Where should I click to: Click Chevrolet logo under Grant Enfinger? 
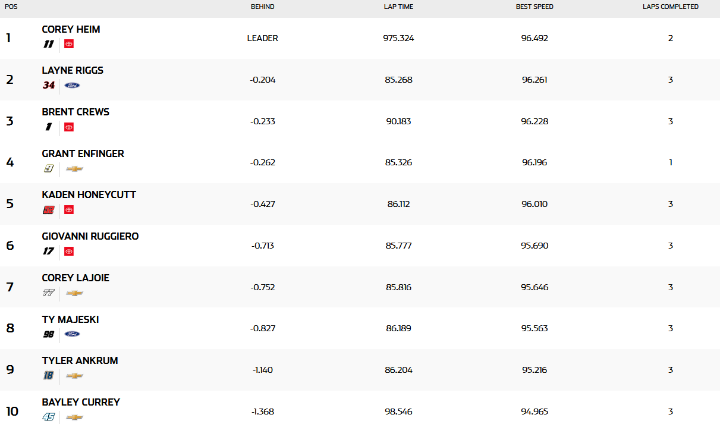coord(74,168)
